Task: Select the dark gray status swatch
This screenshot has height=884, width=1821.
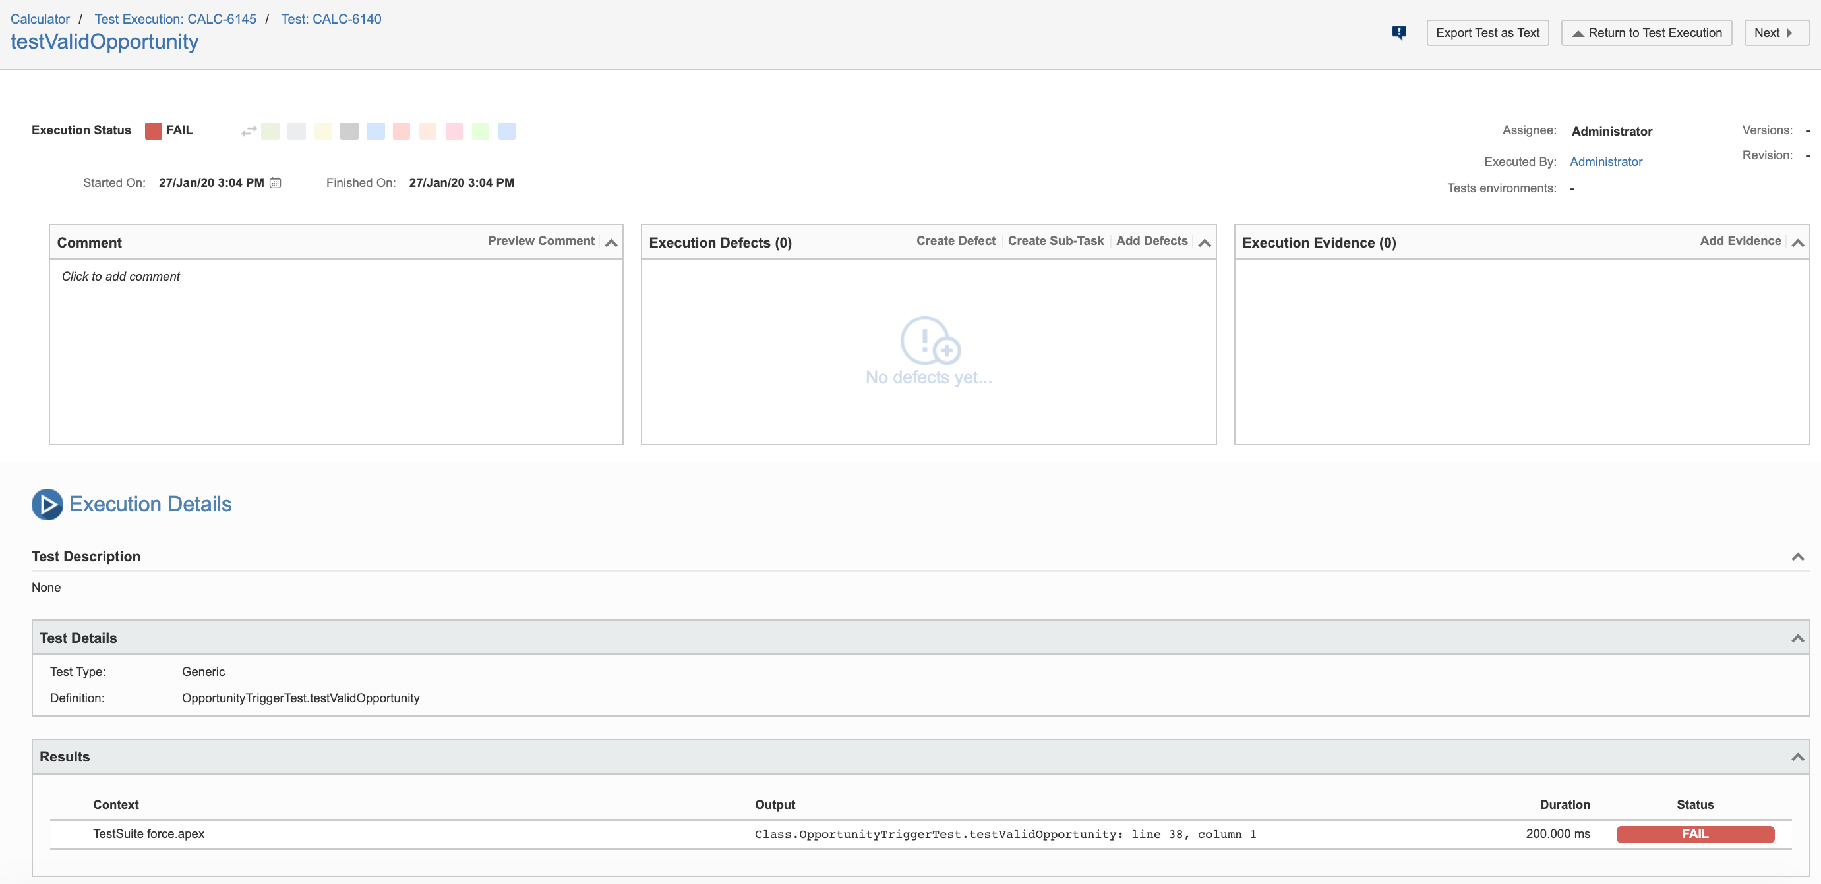Action: tap(349, 130)
